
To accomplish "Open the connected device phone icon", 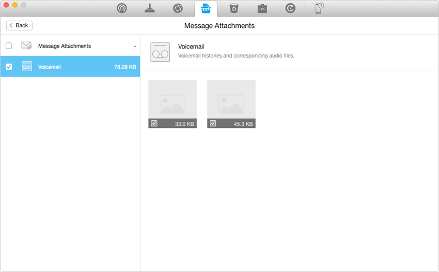I will coord(319,8).
